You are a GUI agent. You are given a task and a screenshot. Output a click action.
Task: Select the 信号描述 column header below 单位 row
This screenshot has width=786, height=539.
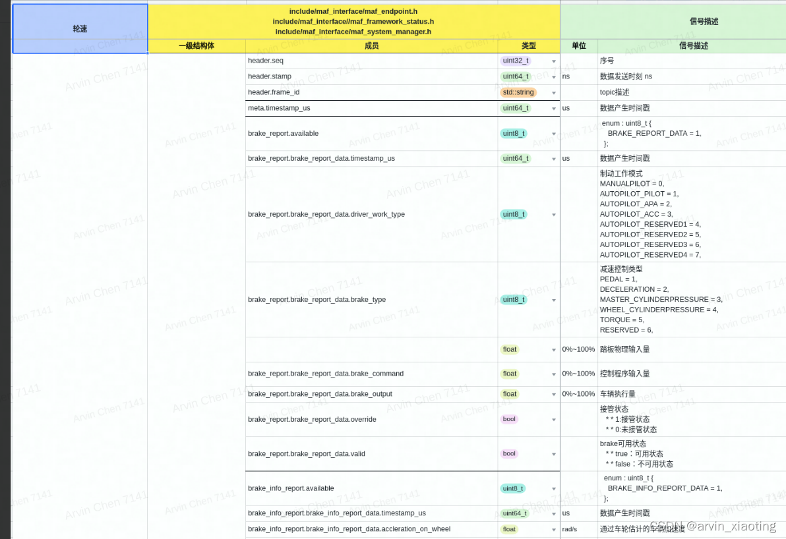tap(692, 45)
